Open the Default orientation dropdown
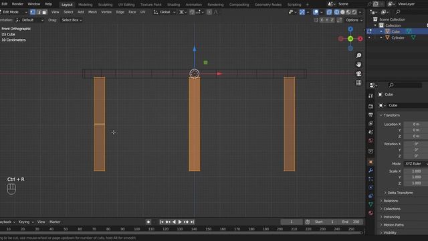The width and height of the screenshot is (428, 241). click(x=29, y=20)
